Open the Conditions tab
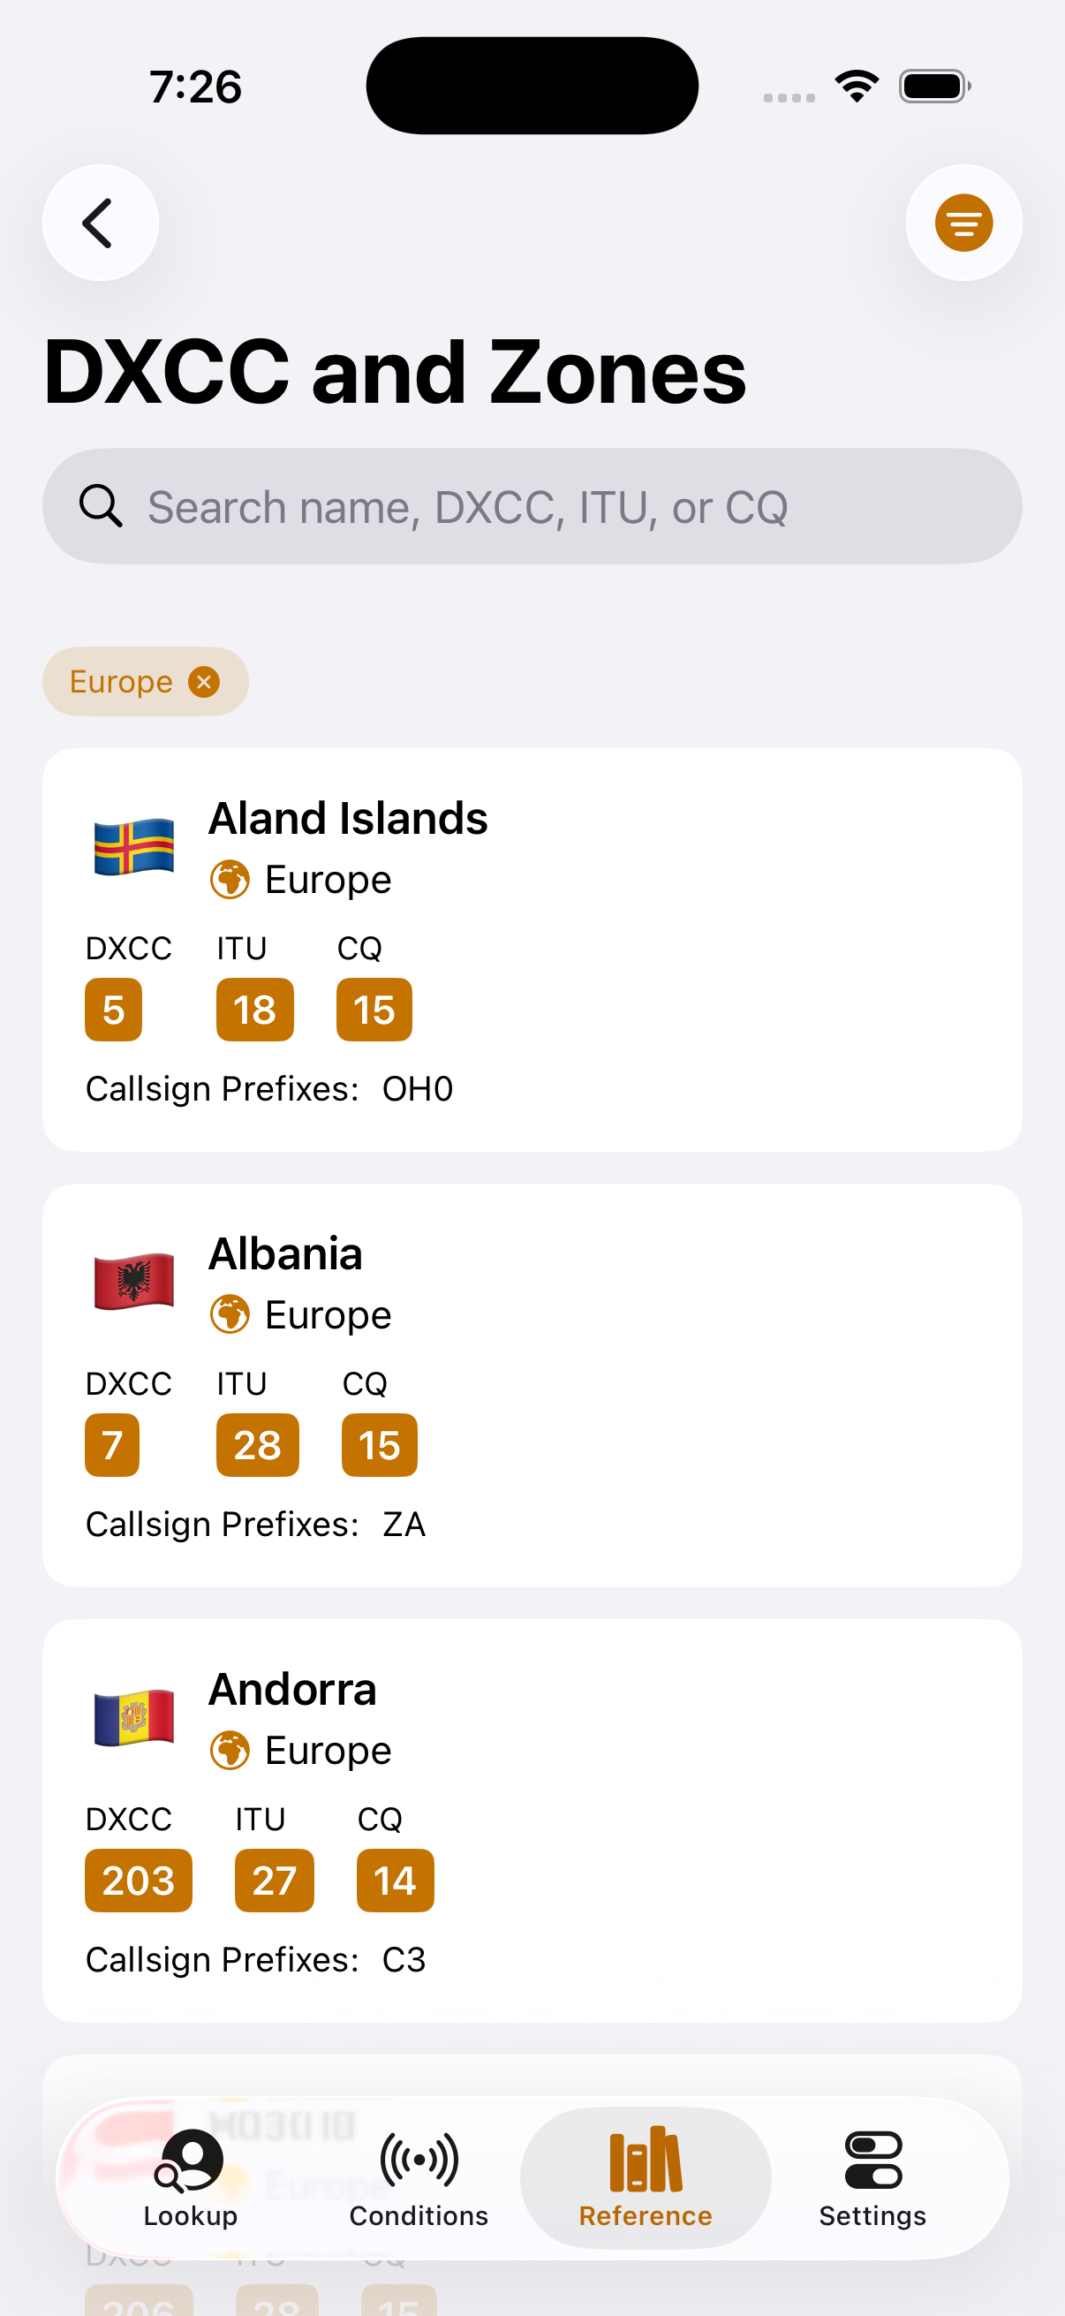Image resolution: width=1065 pixels, height=2316 pixels. click(x=419, y=2177)
